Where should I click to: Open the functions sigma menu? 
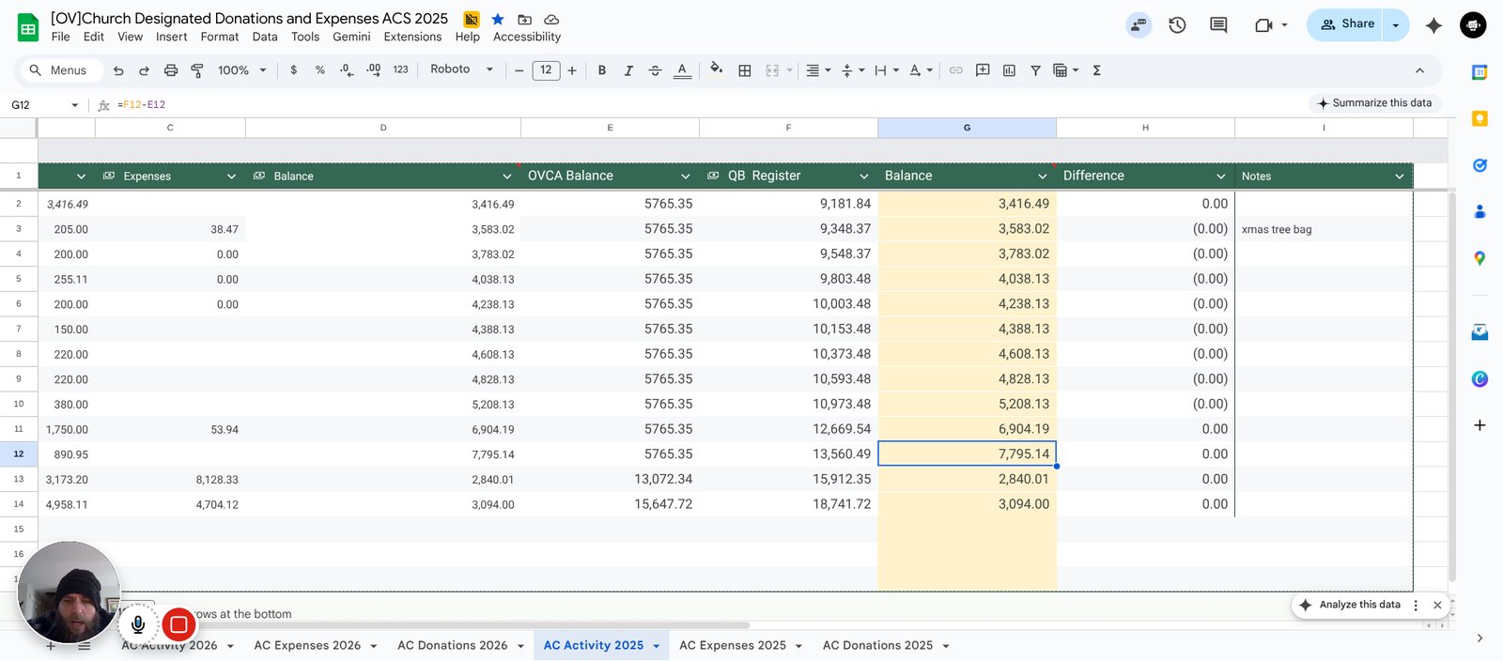click(x=1096, y=70)
